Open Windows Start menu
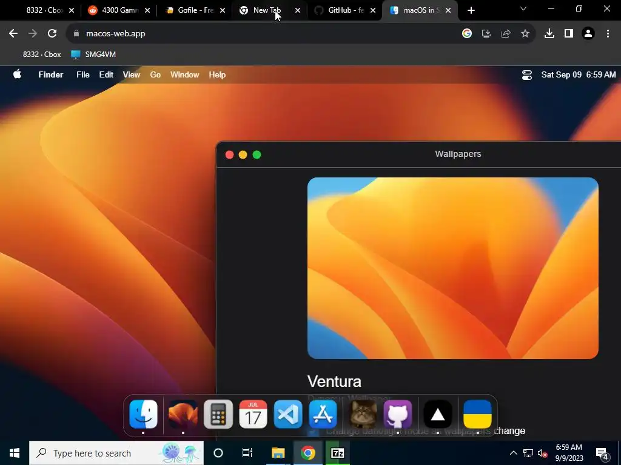Screen dimensions: 621x465 [15, 453]
